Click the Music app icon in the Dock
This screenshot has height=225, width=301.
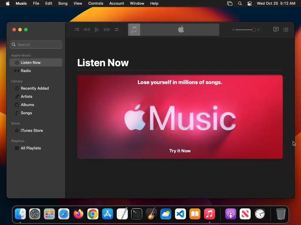(209, 214)
